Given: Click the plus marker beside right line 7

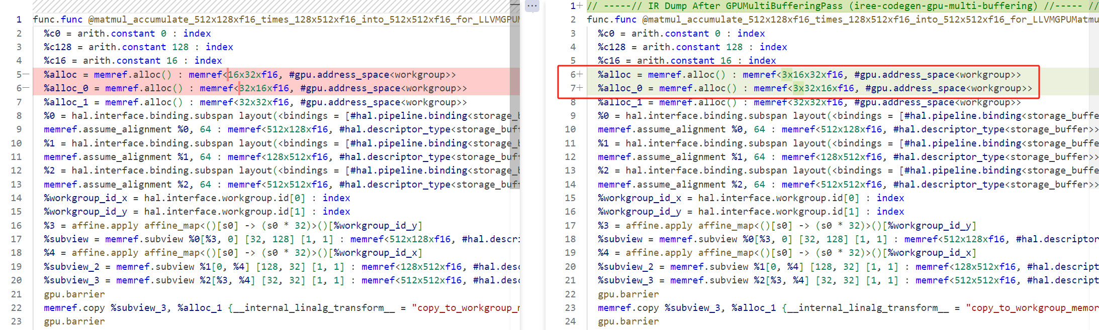Looking at the screenshot, I should (x=580, y=88).
